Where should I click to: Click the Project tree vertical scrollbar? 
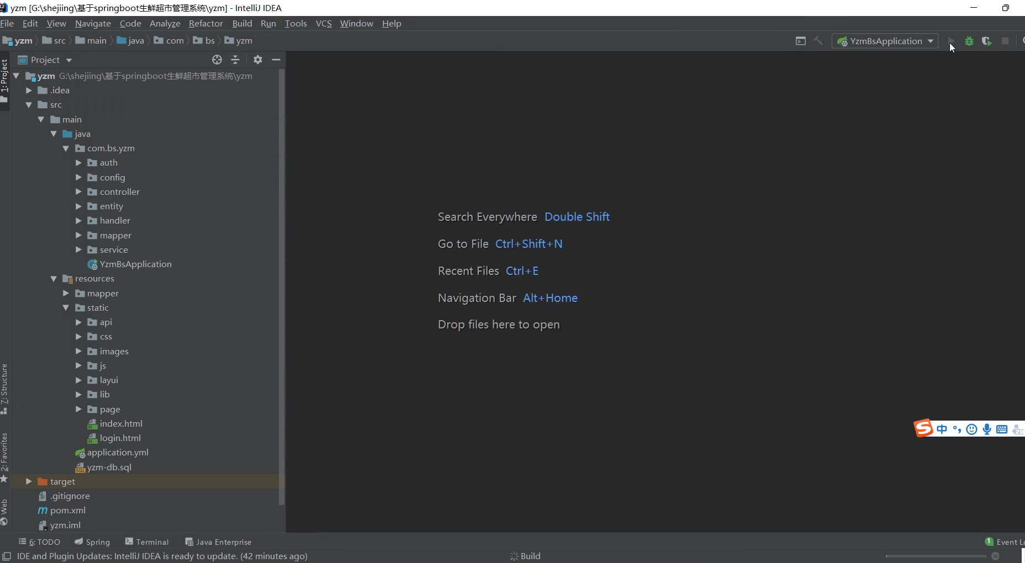click(x=282, y=287)
